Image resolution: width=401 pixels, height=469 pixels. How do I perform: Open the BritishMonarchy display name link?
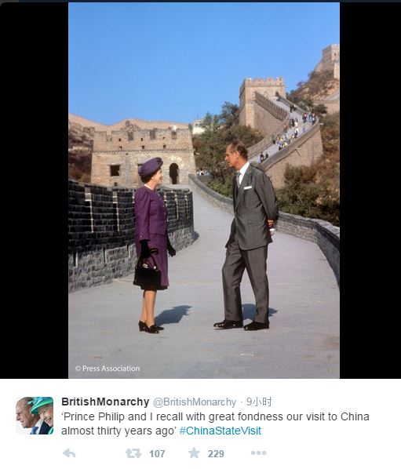click(x=105, y=402)
